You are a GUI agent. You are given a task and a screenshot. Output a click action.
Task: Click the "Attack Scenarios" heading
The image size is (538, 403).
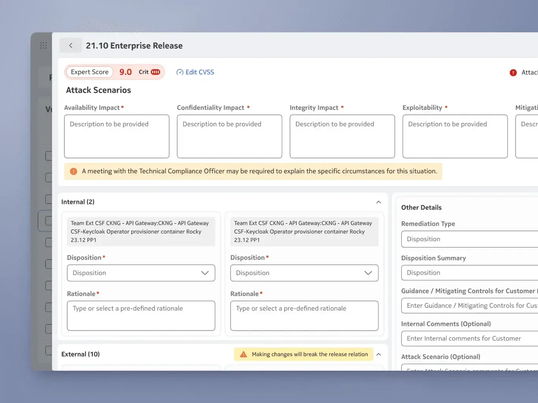(x=99, y=90)
